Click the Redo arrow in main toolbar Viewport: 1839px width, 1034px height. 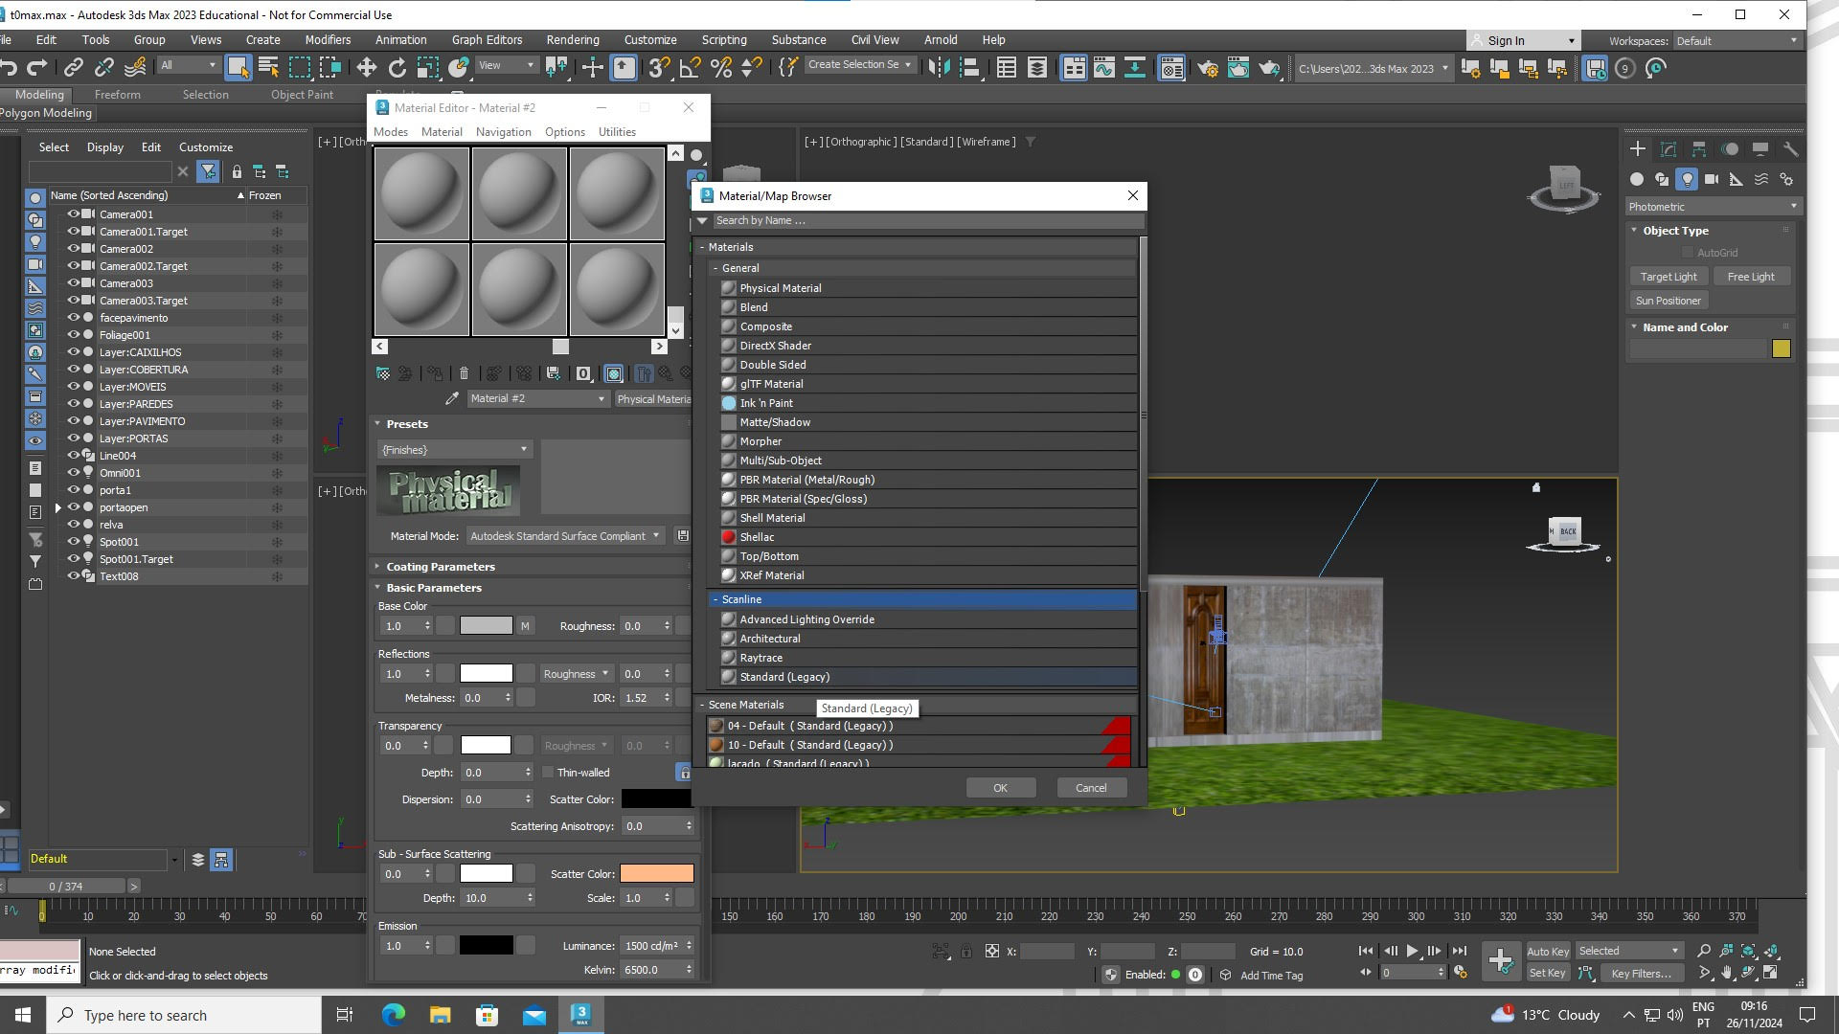coord(37,67)
